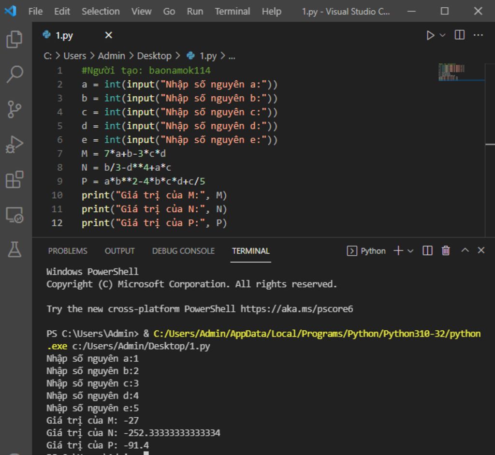The image size is (495, 455).
Task: Click the window title '1.py - Visual Studio C...'
Action: point(346,12)
